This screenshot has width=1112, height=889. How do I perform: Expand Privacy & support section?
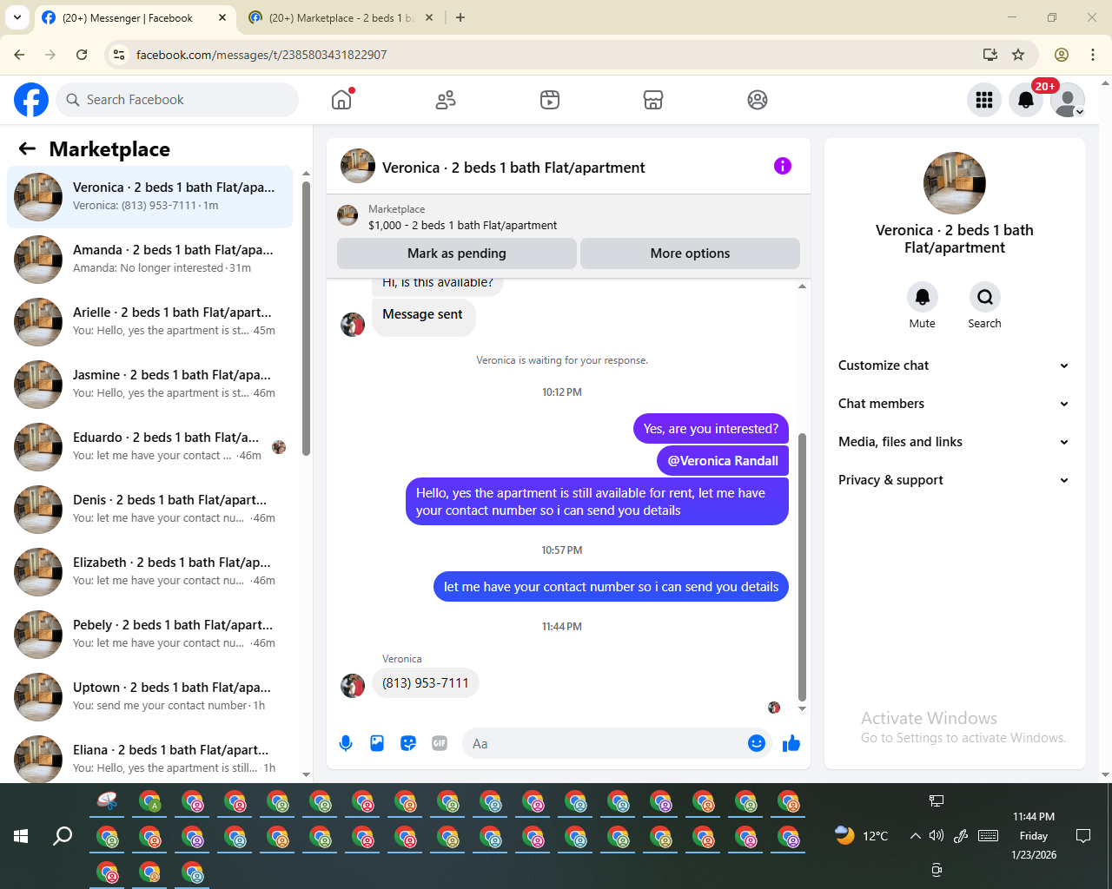pos(954,480)
